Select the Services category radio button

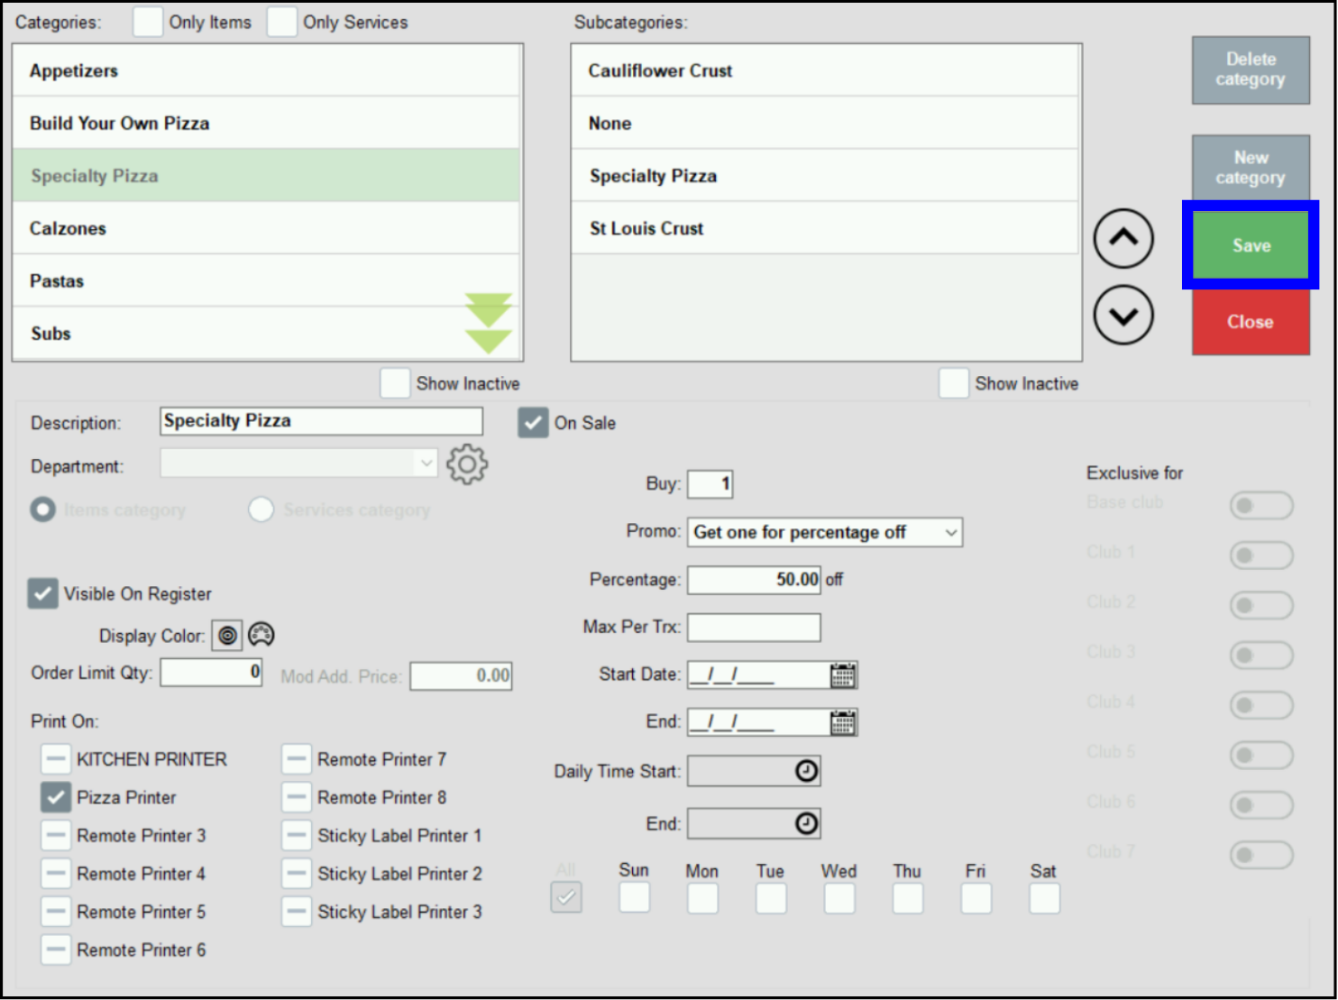pos(261,509)
